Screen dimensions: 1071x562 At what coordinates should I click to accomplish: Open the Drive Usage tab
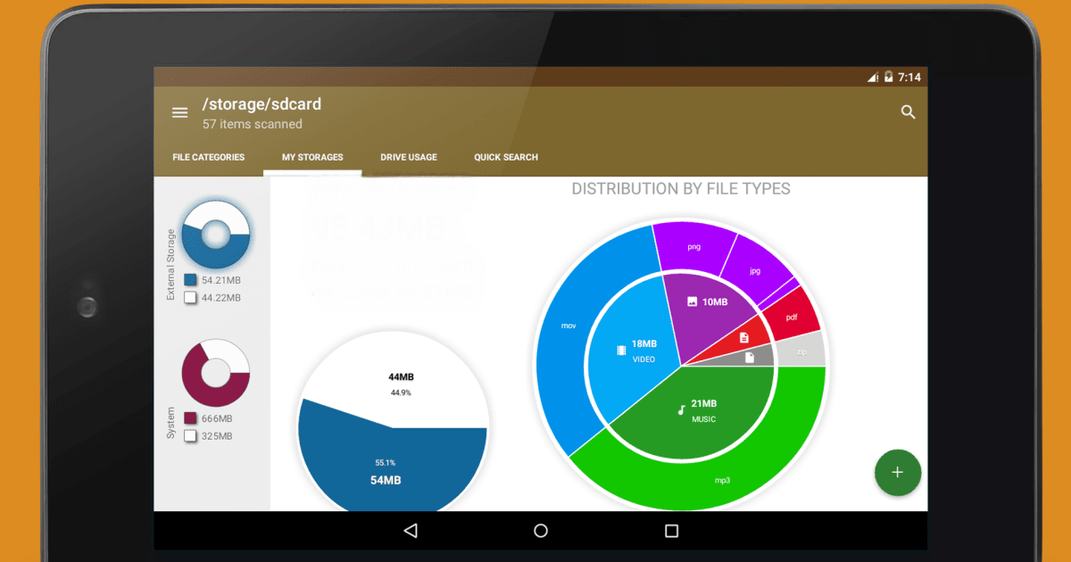[x=409, y=157]
